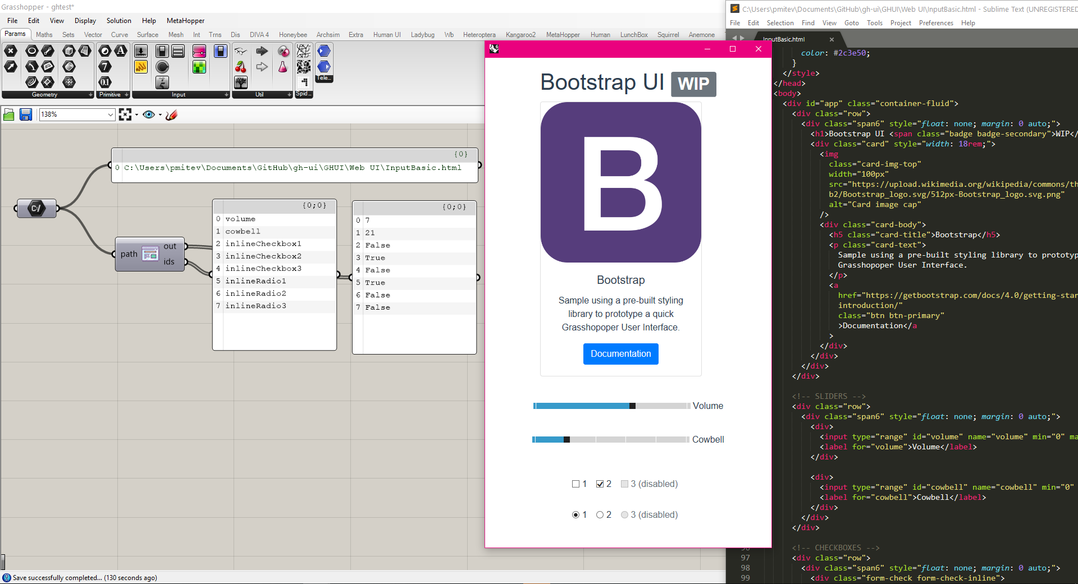Select the Number parameter '0.1' icon

(105, 82)
